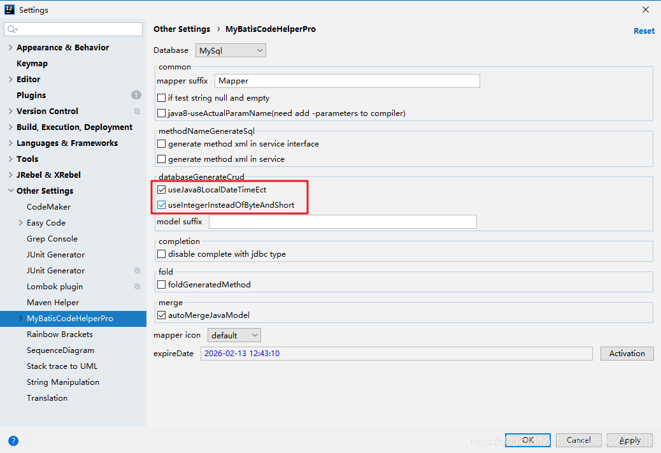The image size is (661, 453).
Task: Click the magnifier icon in settings search
Action: tap(12, 29)
